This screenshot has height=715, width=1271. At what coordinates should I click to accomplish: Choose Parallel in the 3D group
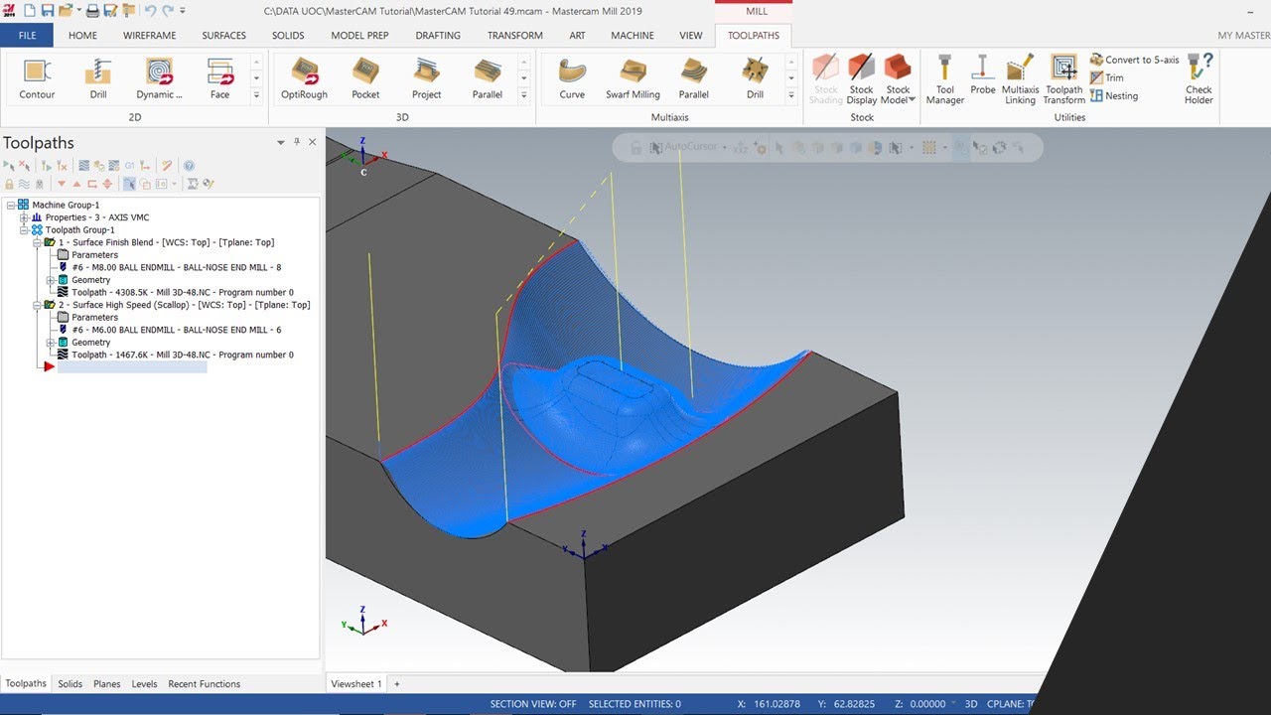pyautogui.click(x=488, y=79)
